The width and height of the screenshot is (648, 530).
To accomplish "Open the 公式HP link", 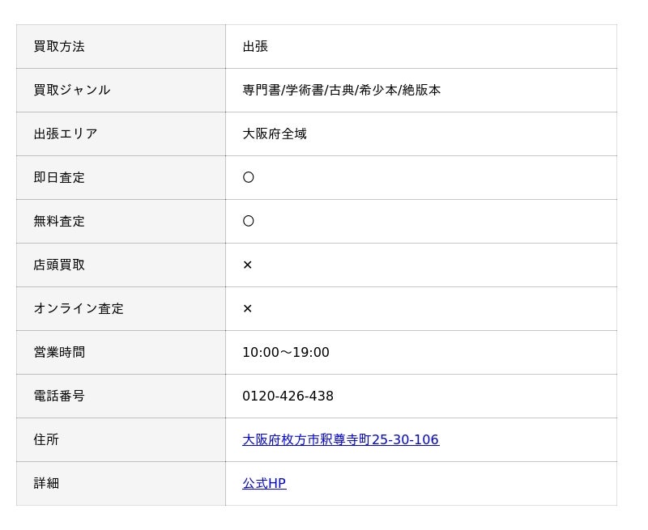I will (264, 483).
